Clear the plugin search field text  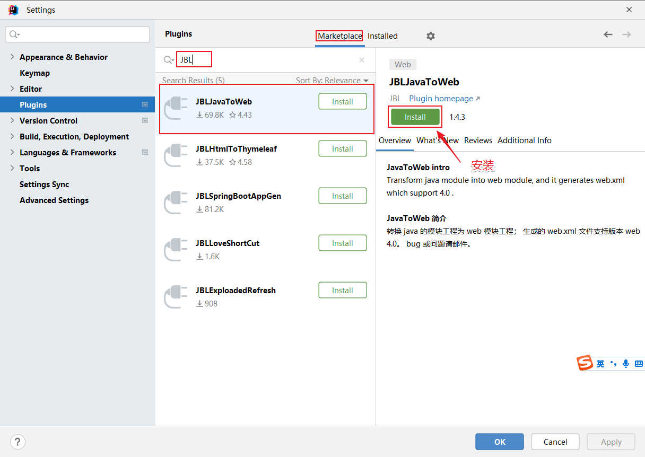(362, 60)
